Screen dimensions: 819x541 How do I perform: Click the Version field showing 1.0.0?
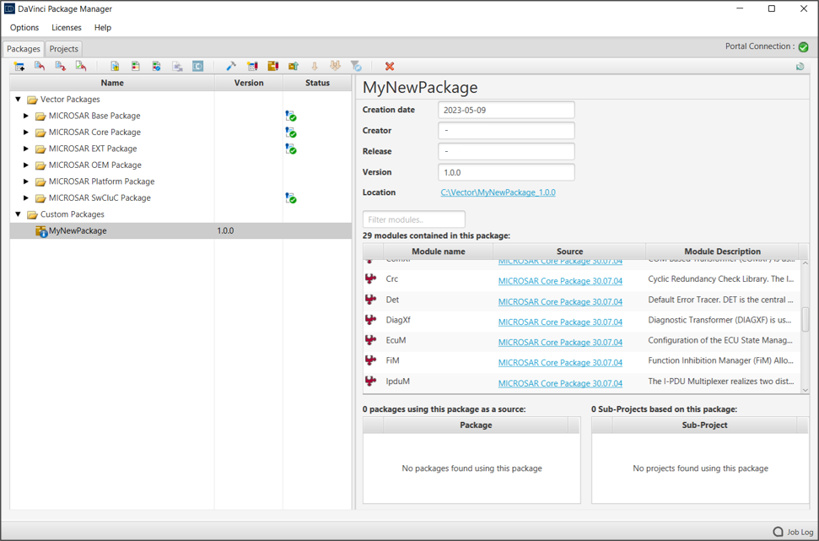(x=506, y=172)
